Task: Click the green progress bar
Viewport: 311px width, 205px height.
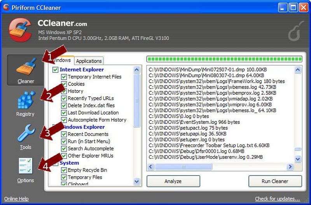Action: [x=224, y=59]
